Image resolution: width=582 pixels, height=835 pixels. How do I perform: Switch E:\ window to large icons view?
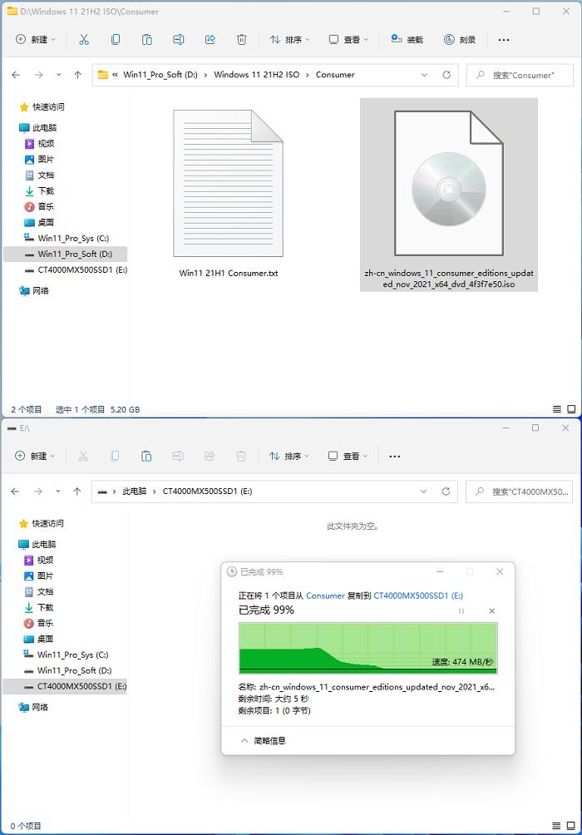(571, 826)
